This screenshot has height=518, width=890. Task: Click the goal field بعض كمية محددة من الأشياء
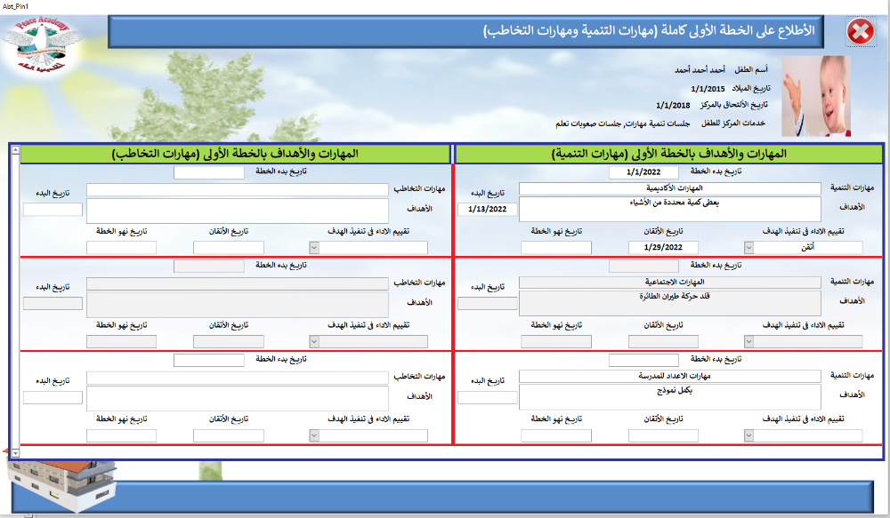coord(670,209)
